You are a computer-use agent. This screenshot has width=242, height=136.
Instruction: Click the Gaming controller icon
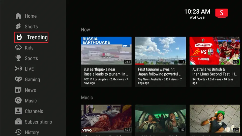coord(18,79)
